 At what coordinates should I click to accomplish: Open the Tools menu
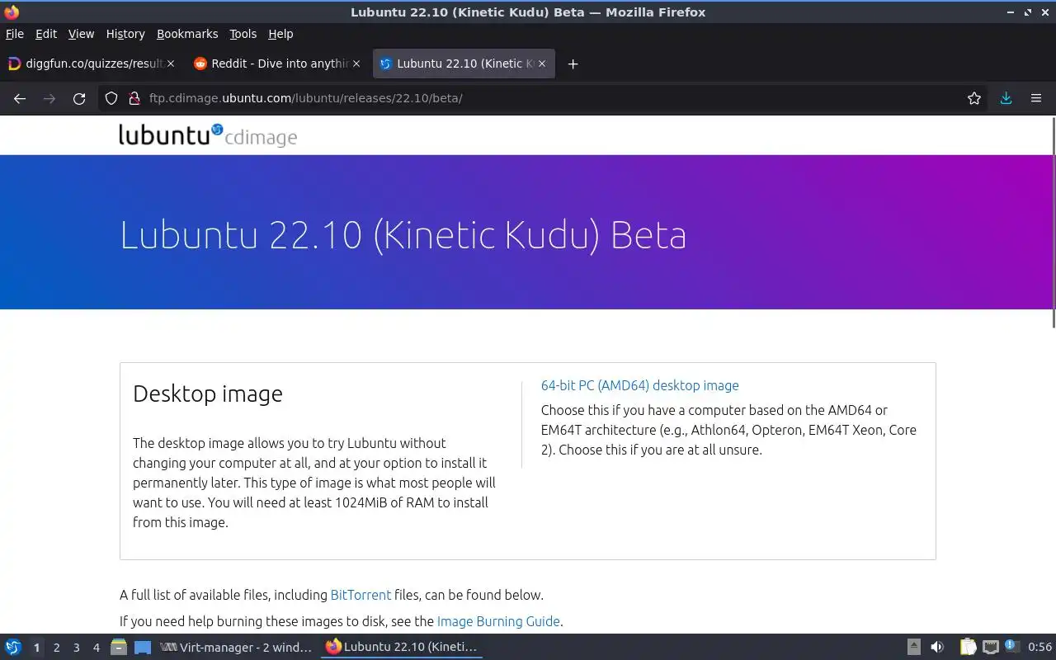coord(243,34)
